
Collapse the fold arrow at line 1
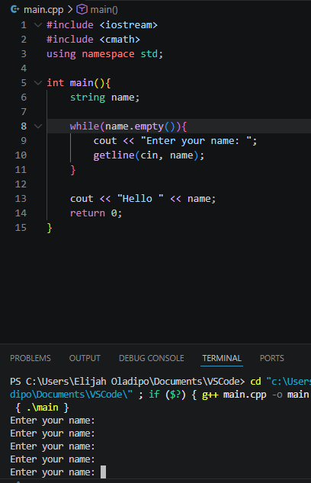(38, 24)
